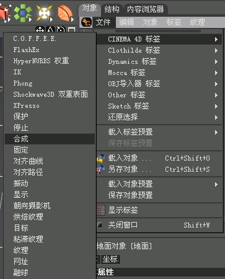Click the 显示标签 grid icon
Image resolution: width=225 pixels, height=279 pixels.
[101, 210]
